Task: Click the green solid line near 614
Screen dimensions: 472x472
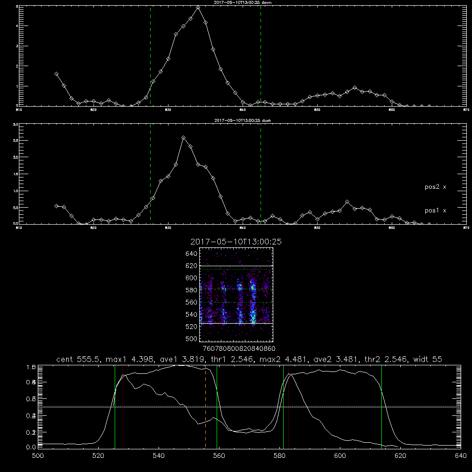Action: coord(381,406)
